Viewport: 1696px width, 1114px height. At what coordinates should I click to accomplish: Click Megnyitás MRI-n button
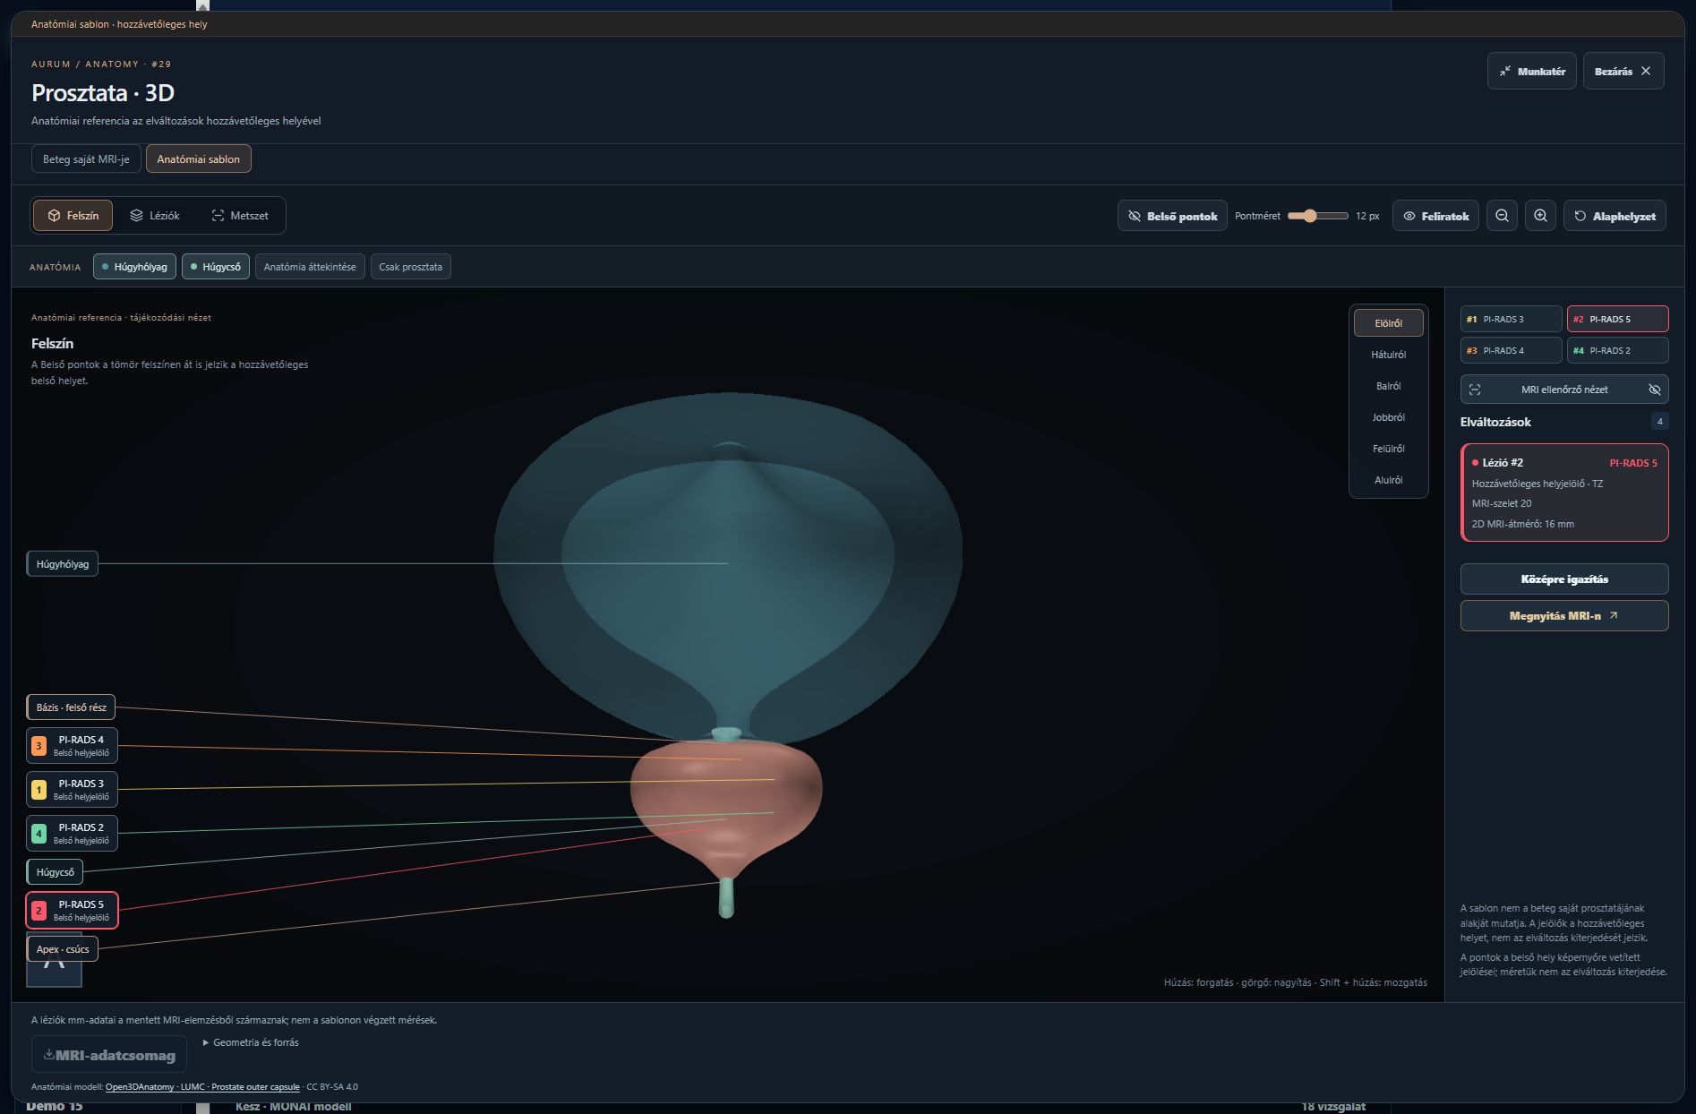coord(1563,616)
